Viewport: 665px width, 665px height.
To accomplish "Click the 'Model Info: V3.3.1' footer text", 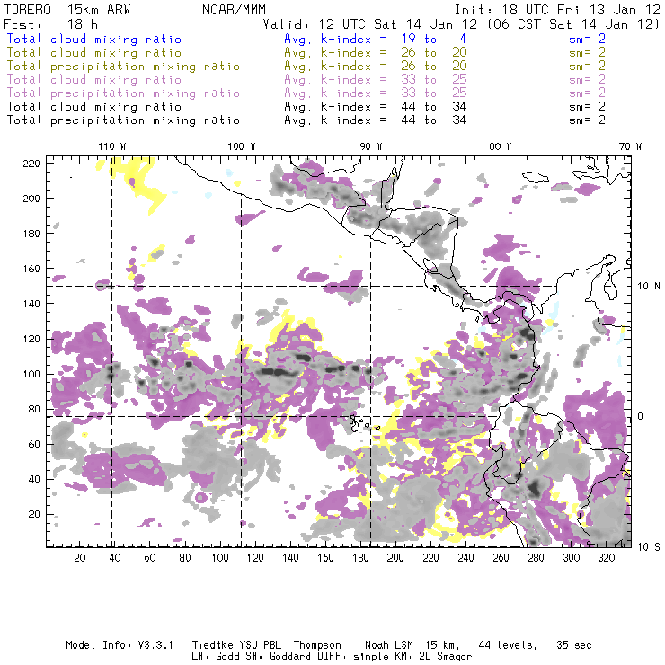I will (120, 645).
